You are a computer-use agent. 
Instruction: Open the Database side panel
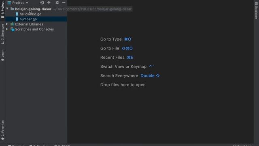tap(256, 10)
